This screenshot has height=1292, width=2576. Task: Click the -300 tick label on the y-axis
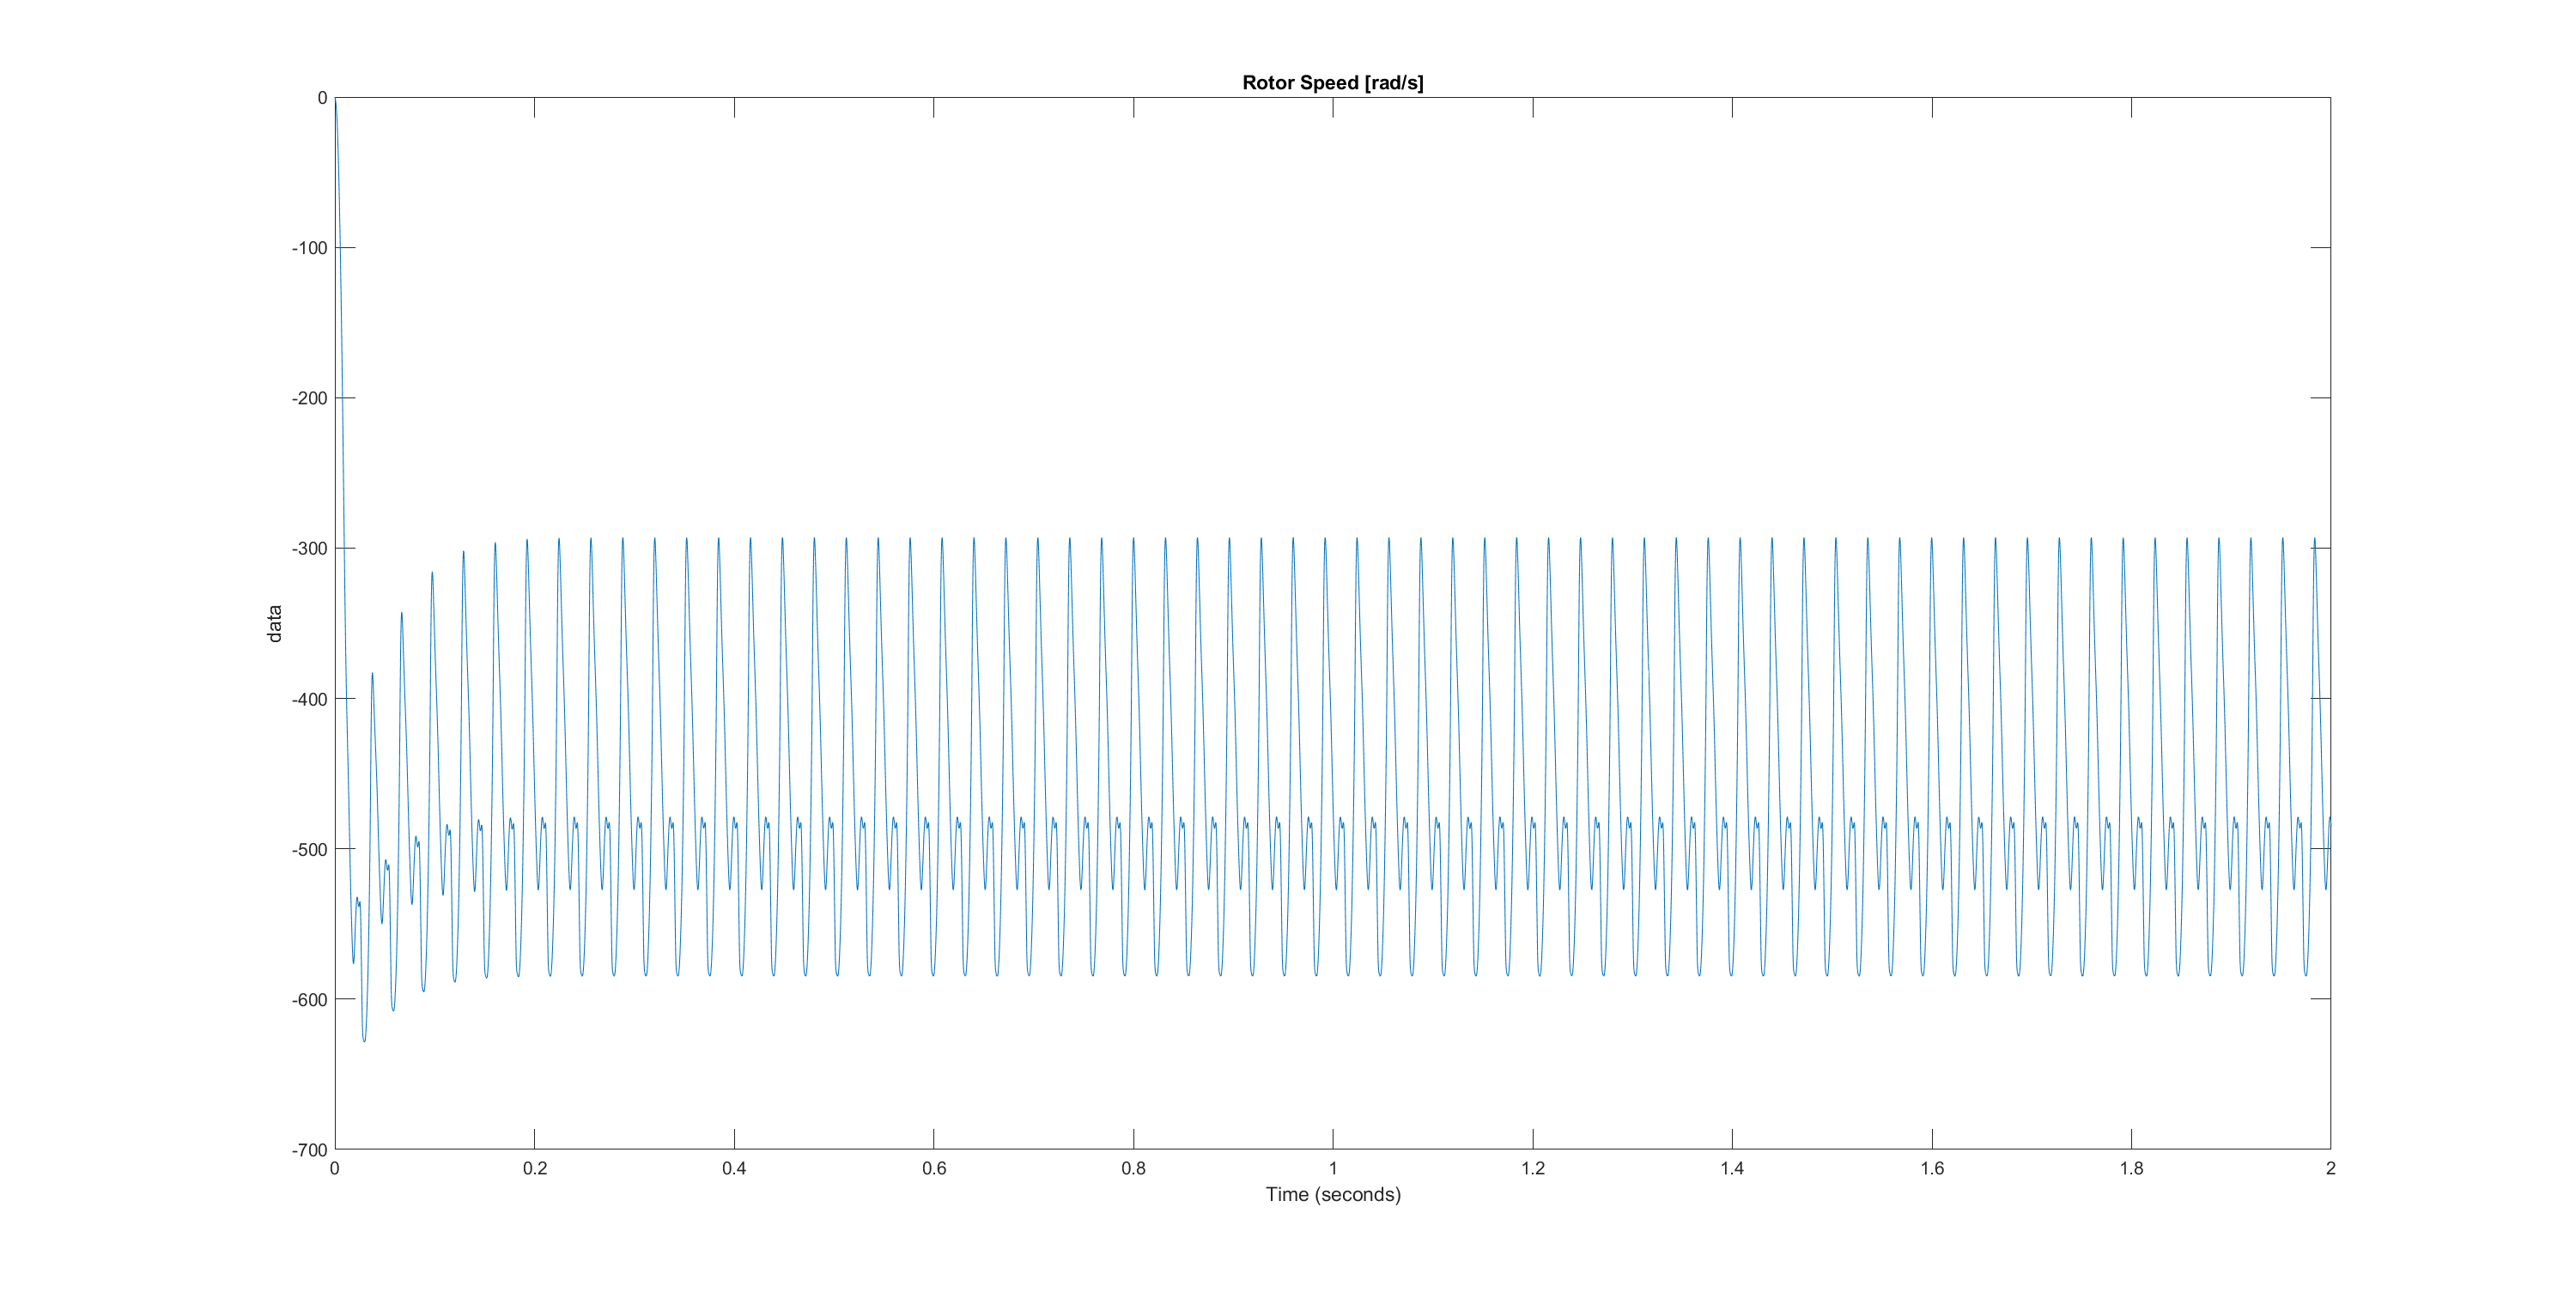(x=309, y=549)
